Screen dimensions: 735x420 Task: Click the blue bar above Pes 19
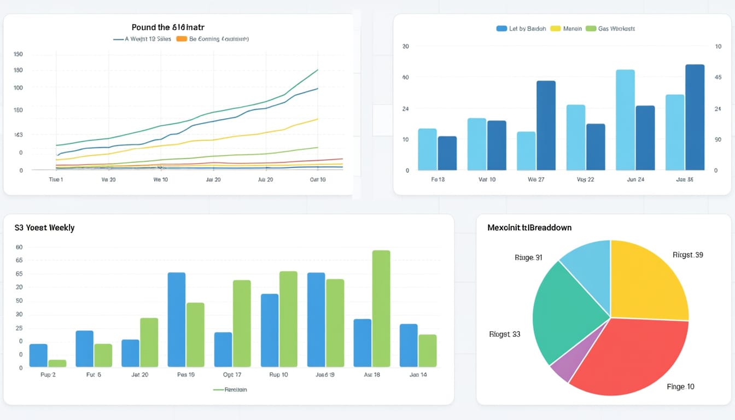coord(177,319)
